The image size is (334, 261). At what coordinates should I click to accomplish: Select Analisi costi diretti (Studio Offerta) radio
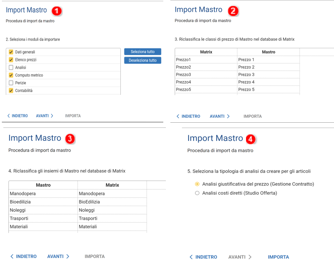[x=197, y=193]
